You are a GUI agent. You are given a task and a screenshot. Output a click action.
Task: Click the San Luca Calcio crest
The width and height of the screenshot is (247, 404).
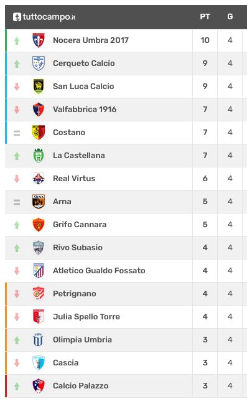click(39, 87)
